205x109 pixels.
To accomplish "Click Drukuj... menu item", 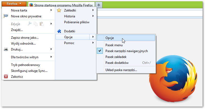I will point(17,49).
